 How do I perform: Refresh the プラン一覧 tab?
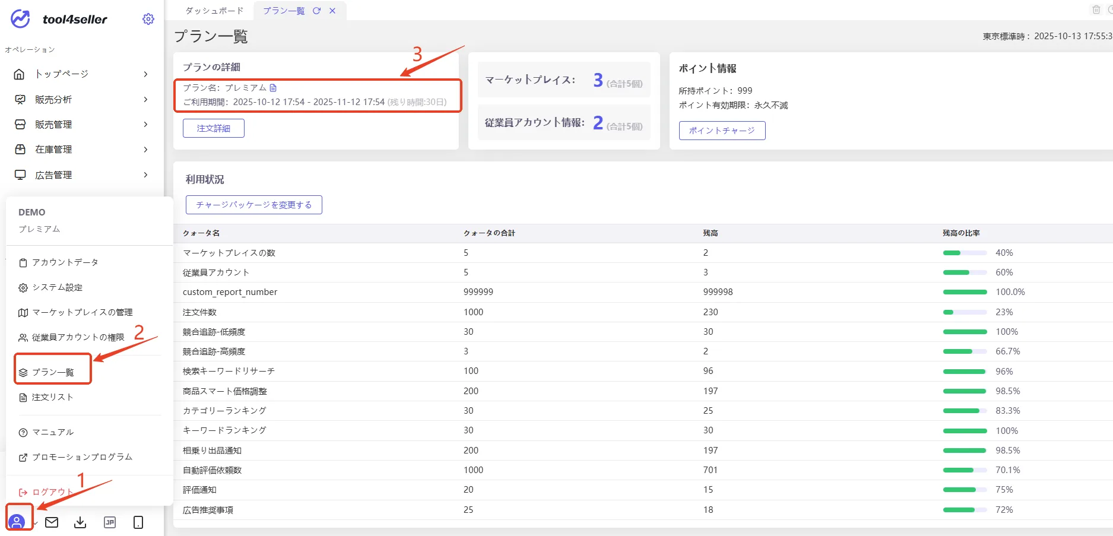316,11
